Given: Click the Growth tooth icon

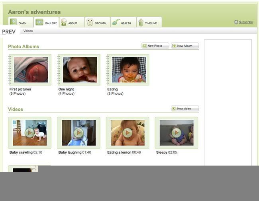Looking at the screenshot, I should (x=90, y=22).
